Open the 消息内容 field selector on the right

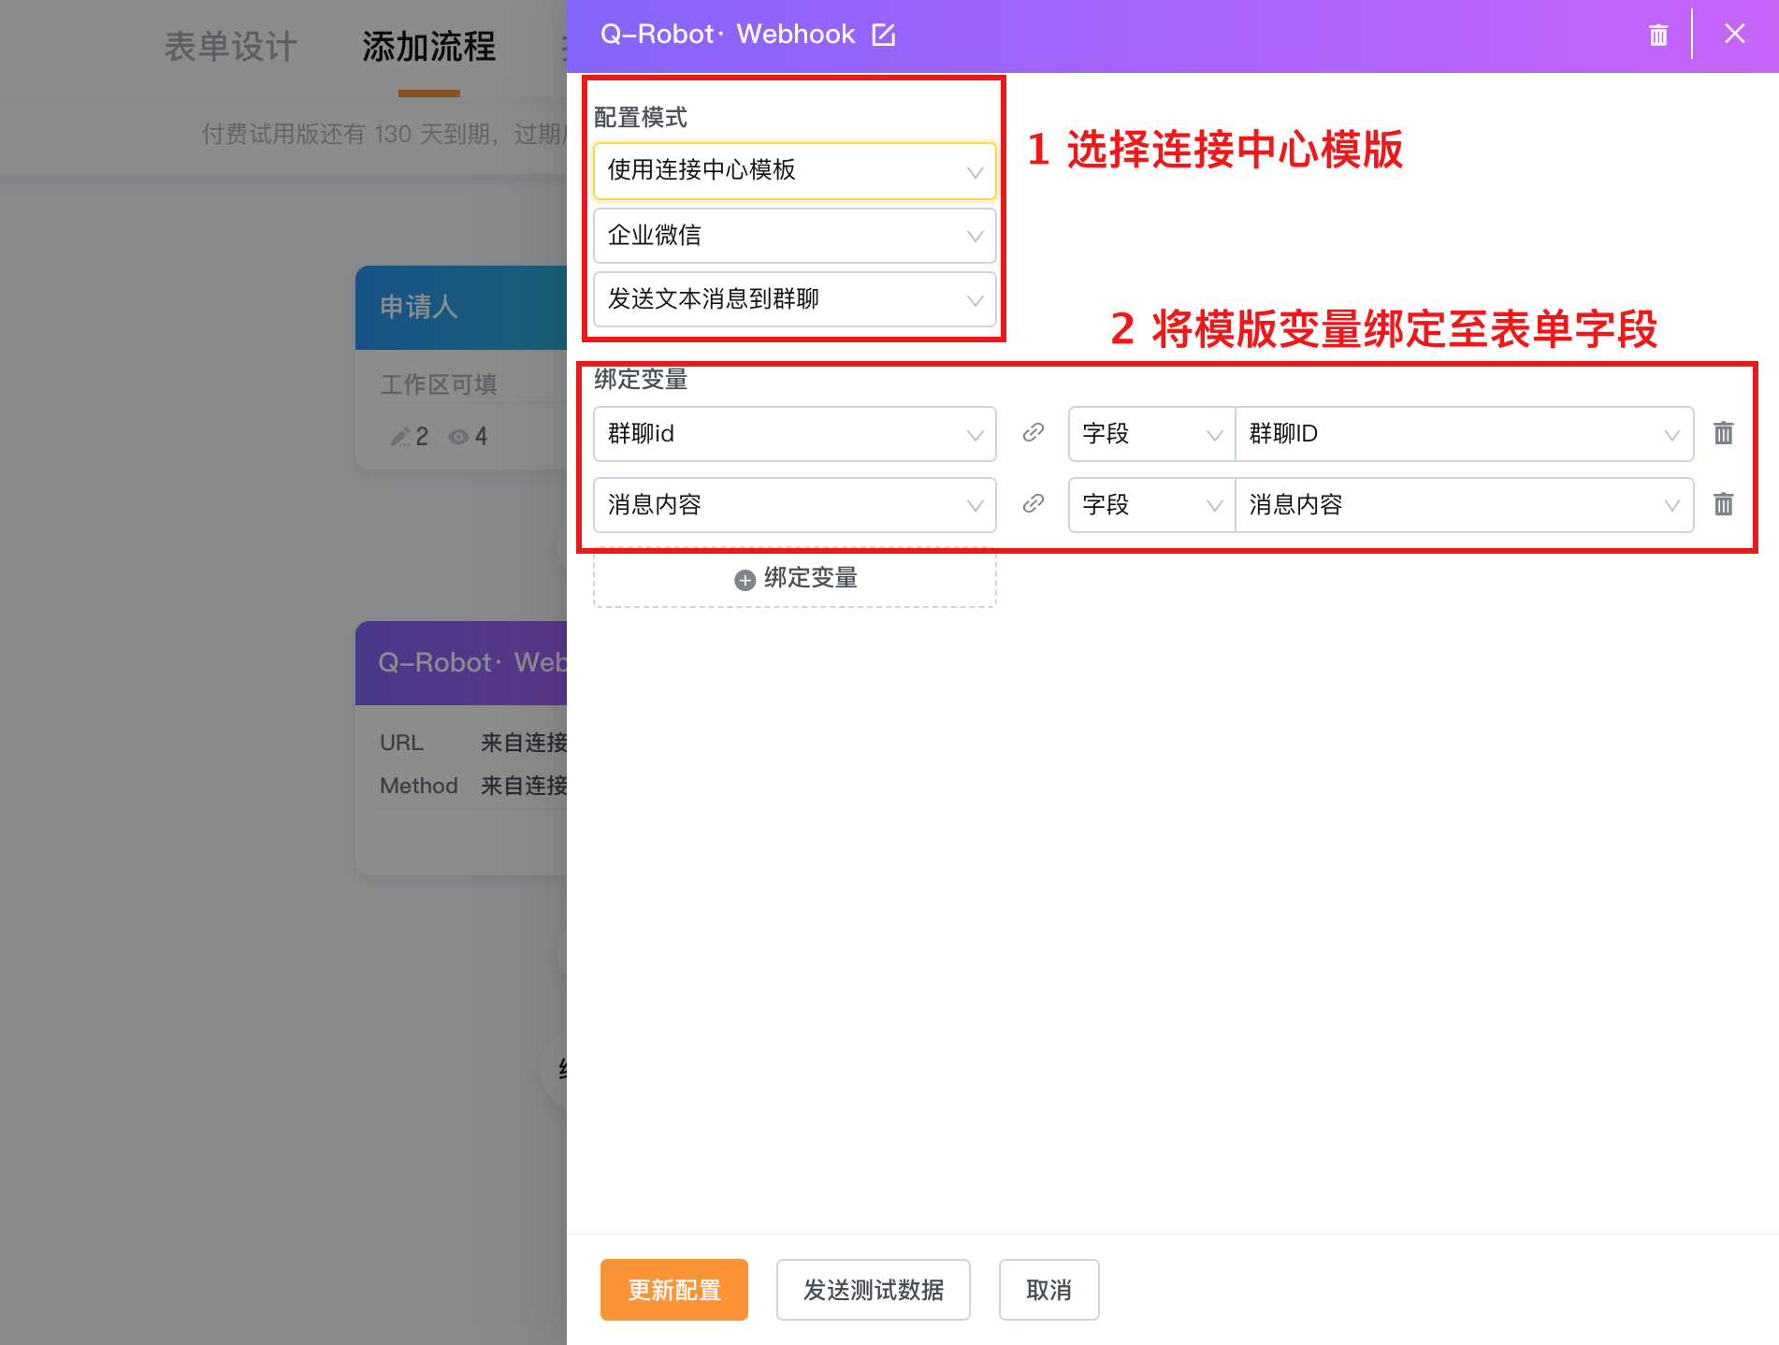pyautogui.click(x=1465, y=505)
